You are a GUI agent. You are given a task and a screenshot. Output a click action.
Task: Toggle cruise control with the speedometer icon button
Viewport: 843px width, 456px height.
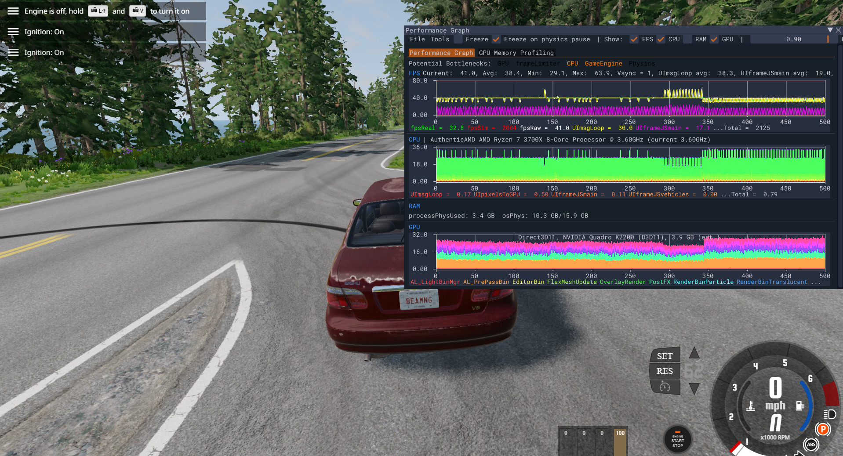click(665, 387)
